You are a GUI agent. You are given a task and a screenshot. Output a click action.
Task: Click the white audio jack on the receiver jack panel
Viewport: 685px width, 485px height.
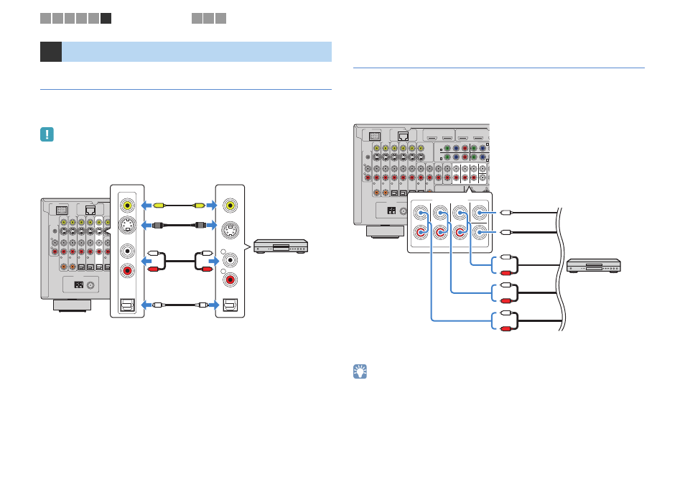point(127,251)
